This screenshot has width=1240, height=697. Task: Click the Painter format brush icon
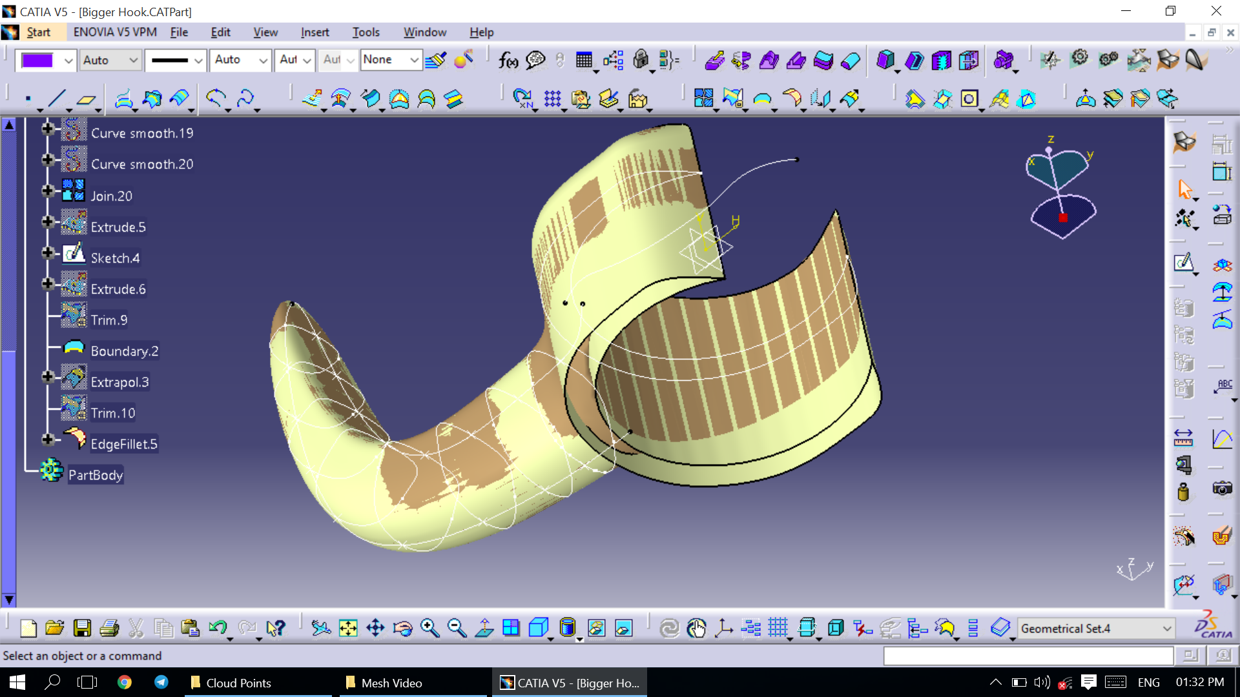point(436,61)
